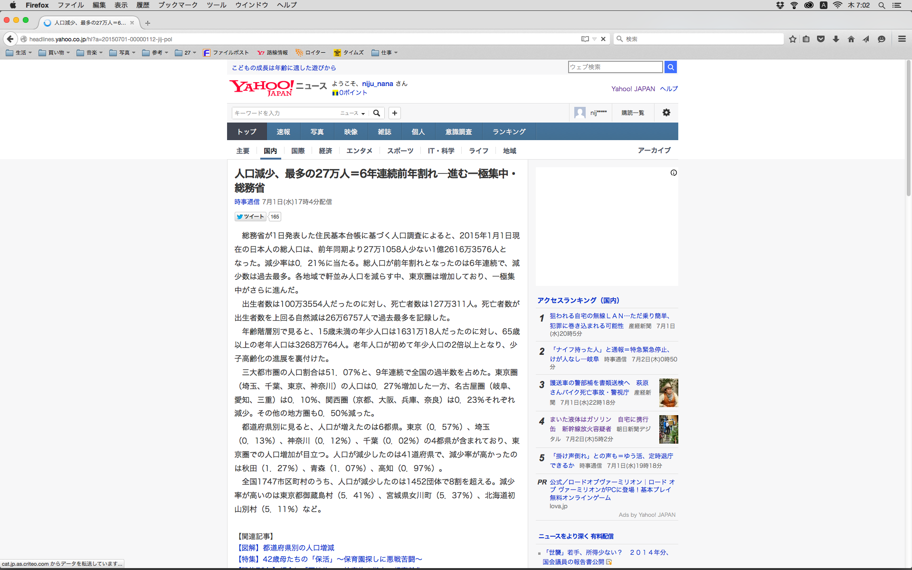Screen dimensions: 912x570
Task: Open ranking item 3 thumbnail image
Action: click(x=668, y=393)
